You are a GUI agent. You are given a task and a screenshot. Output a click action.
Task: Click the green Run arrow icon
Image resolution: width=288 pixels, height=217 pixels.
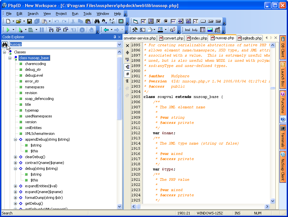point(8,30)
